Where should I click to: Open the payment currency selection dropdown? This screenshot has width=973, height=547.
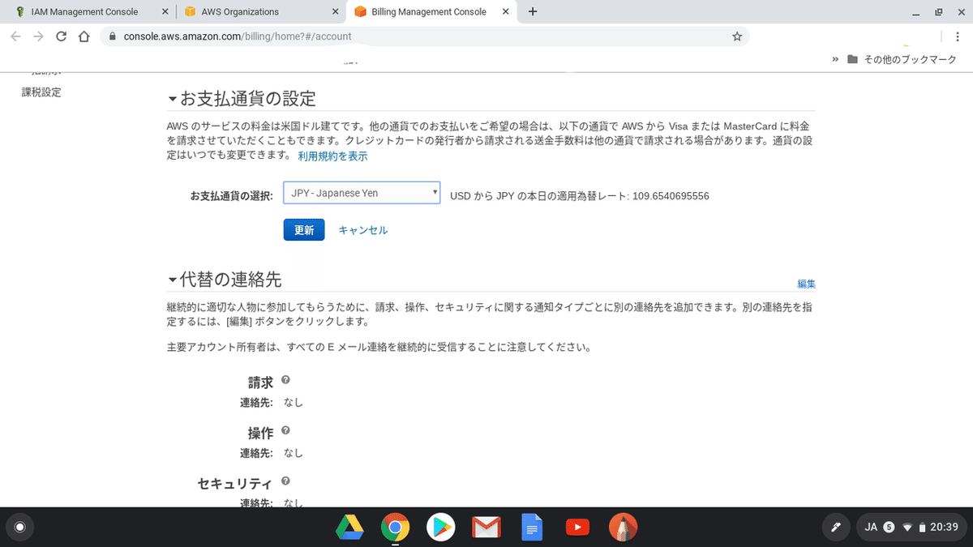[x=361, y=192]
